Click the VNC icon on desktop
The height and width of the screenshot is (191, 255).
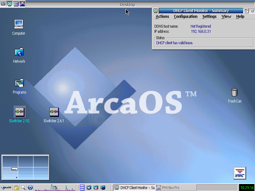pyautogui.click(x=239, y=173)
